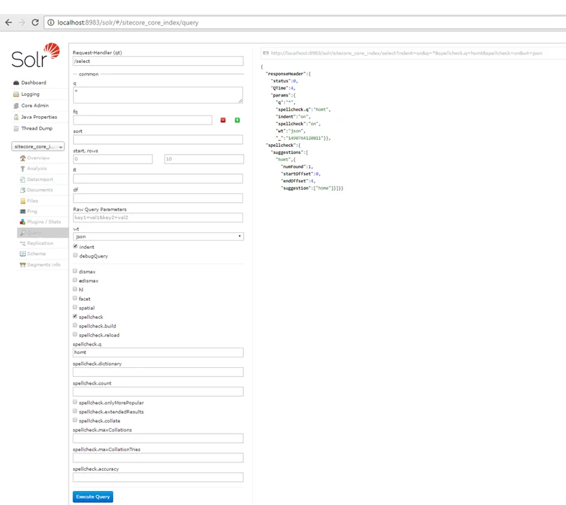Click the spellcheck.count input field
The image size is (566, 505).
158,391
